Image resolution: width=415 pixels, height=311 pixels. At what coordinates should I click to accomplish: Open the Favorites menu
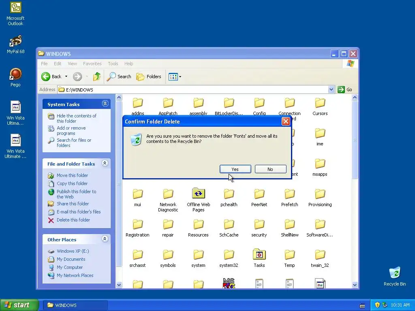[92, 64]
